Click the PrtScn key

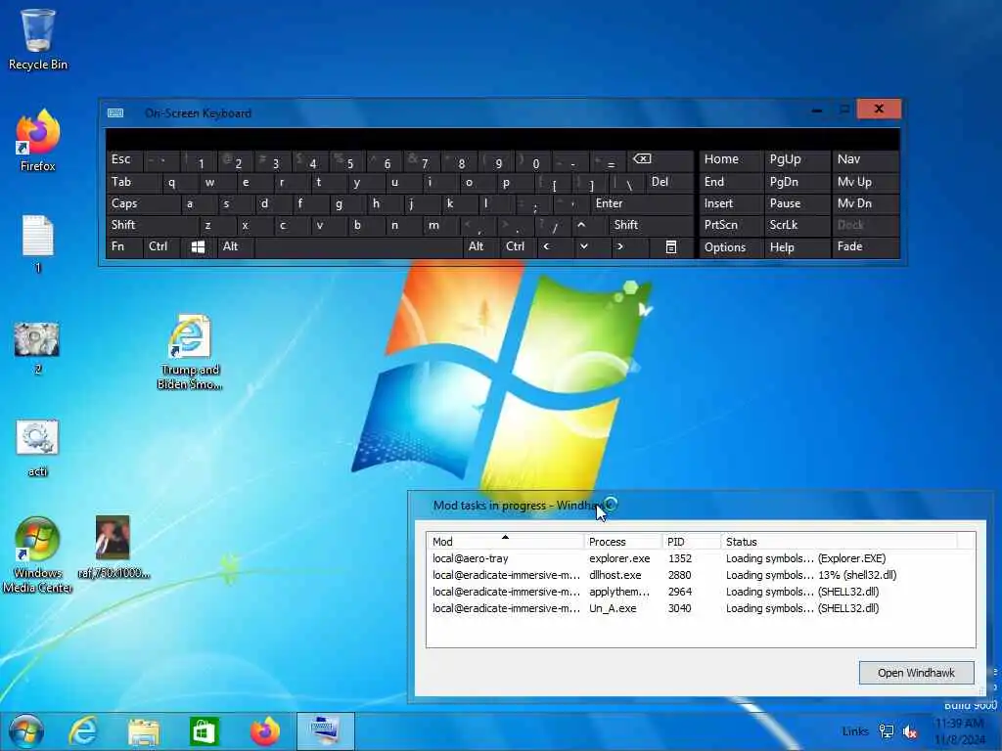731,226
